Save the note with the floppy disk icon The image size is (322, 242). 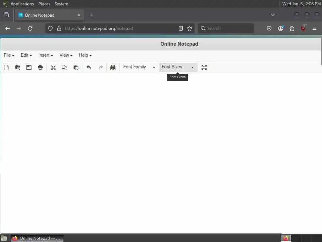(29, 67)
